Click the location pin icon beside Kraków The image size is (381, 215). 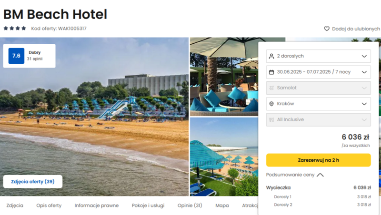[x=271, y=104]
